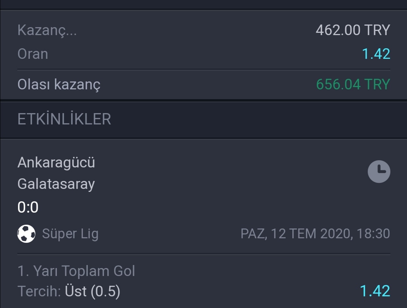Select the Galatasaray team name
The image size is (407, 308).
56,184
